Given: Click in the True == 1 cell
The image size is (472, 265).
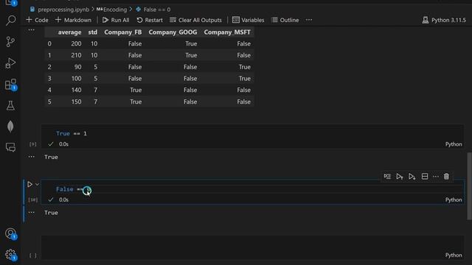Looking at the screenshot, I should 252,133.
